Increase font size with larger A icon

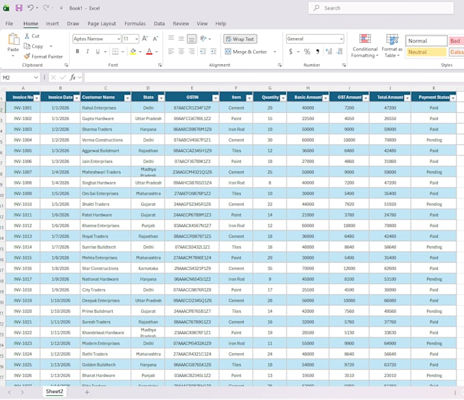(x=145, y=39)
